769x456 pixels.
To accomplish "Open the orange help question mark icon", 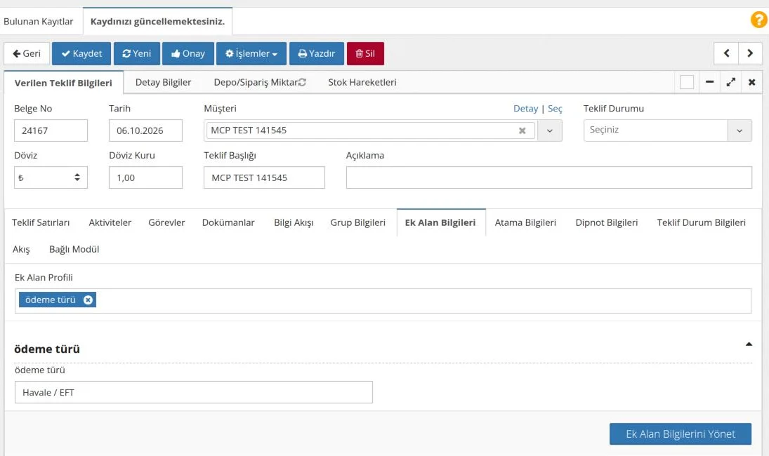I will tap(758, 20).
